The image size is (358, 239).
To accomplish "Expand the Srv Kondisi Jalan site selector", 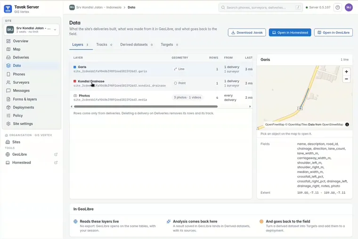I will coord(32,30).
